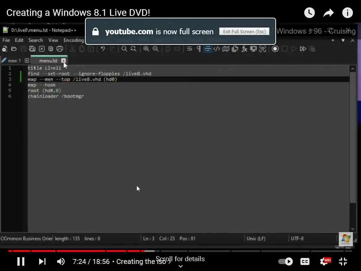Screen dimensions: 361x271
Task: Close the new 1 tab
Action: (x=27, y=61)
